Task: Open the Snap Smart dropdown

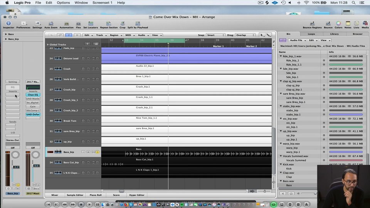Action: point(215,35)
